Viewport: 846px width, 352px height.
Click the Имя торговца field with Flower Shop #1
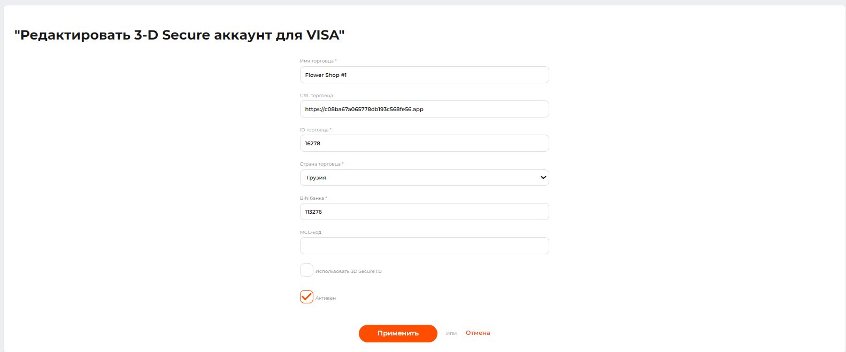[x=424, y=75]
